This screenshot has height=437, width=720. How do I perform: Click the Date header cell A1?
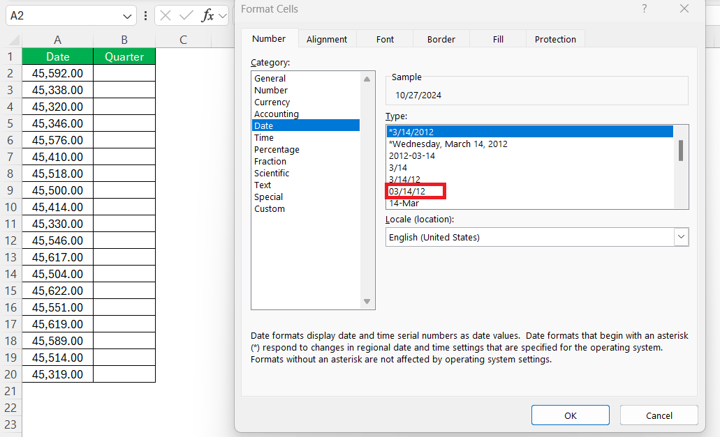coord(57,56)
